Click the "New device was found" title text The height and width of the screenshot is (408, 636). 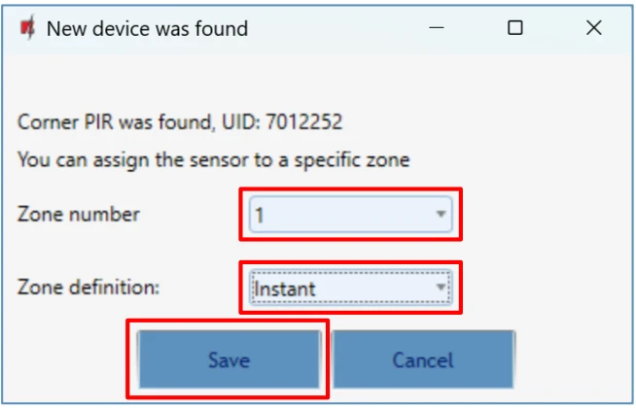pos(147,28)
